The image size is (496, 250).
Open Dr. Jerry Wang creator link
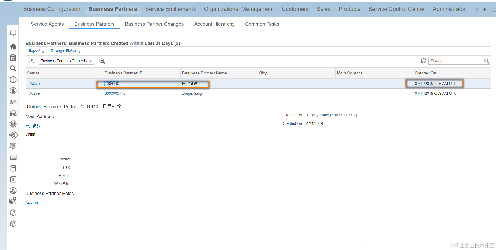pyautogui.click(x=331, y=115)
